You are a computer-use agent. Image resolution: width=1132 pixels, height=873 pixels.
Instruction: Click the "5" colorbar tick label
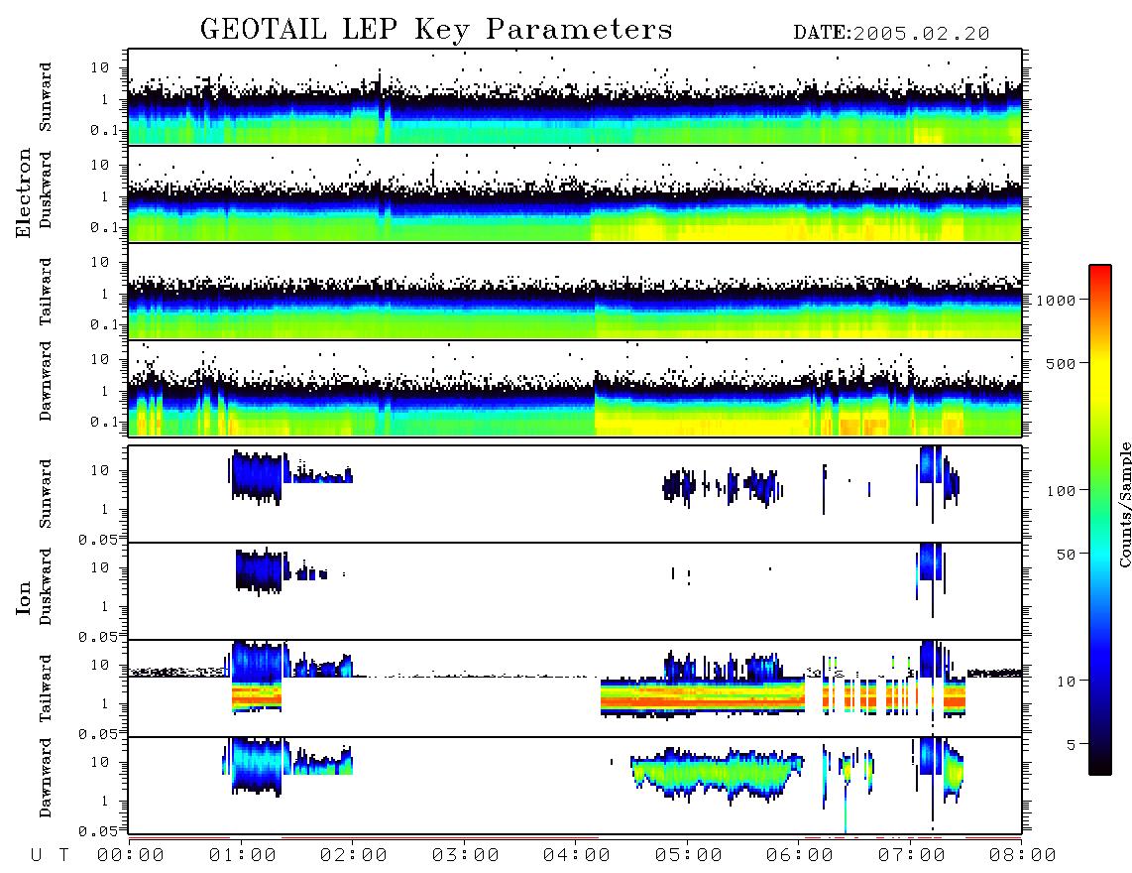click(1073, 745)
